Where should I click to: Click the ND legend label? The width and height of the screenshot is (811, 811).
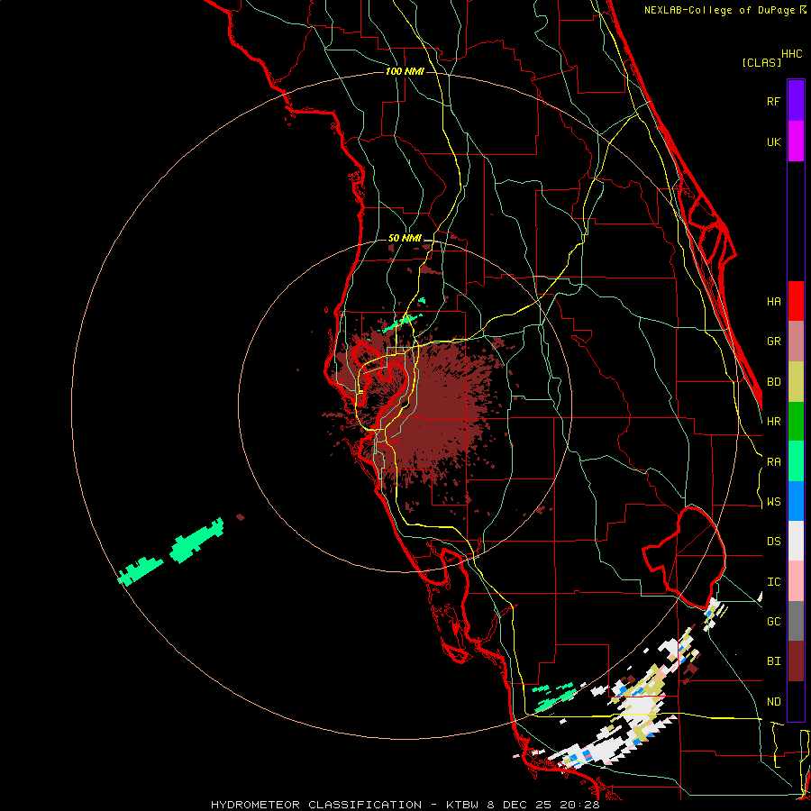tap(773, 702)
